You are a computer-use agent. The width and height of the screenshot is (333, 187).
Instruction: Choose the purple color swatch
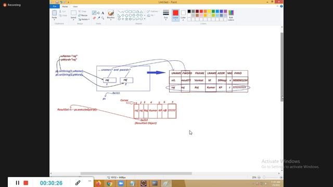coord(225,11)
